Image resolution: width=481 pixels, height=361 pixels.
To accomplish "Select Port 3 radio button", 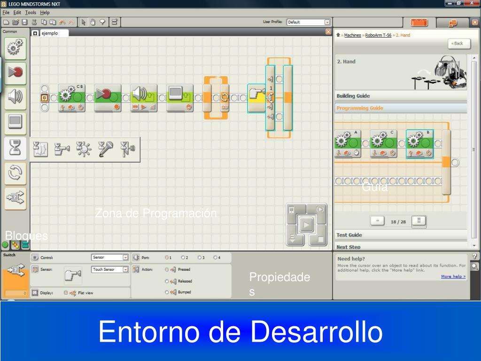I will pyautogui.click(x=199, y=258).
